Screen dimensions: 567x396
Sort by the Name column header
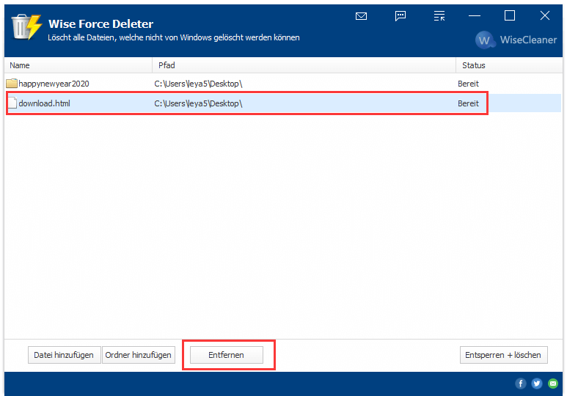[78, 65]
